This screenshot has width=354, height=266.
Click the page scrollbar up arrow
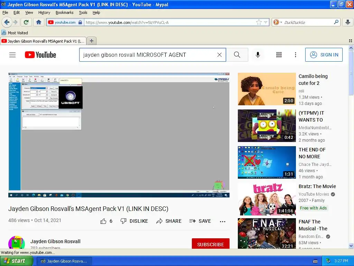click(351, 48)
